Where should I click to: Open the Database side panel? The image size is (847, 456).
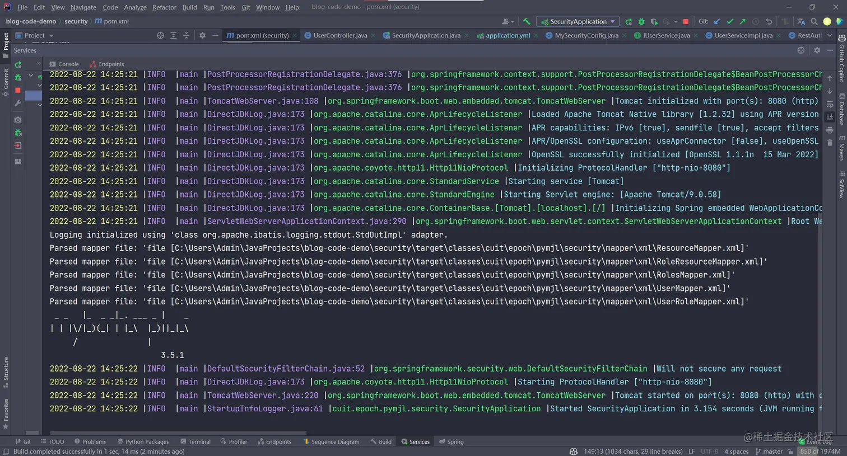841,110
